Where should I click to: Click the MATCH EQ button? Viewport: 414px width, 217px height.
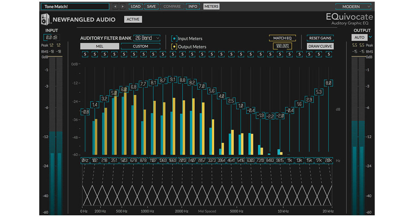click(x=282, y=38)
